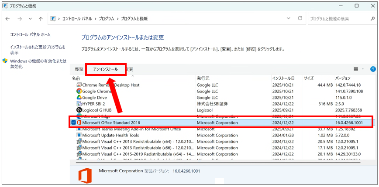Refresh the Programs and Features list
The image size is (379, 187).
tap(300, 19)
